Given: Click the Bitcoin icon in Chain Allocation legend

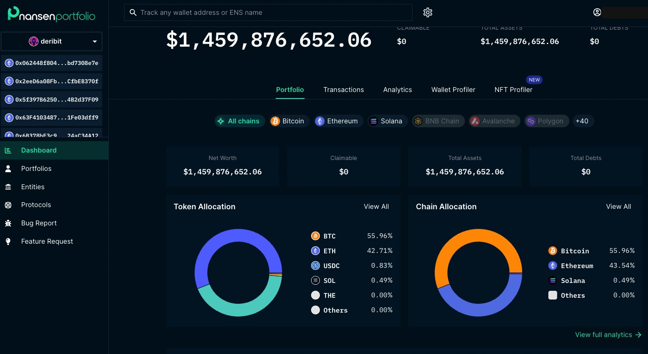Looking at the screenshot, I should pos(553,251).
